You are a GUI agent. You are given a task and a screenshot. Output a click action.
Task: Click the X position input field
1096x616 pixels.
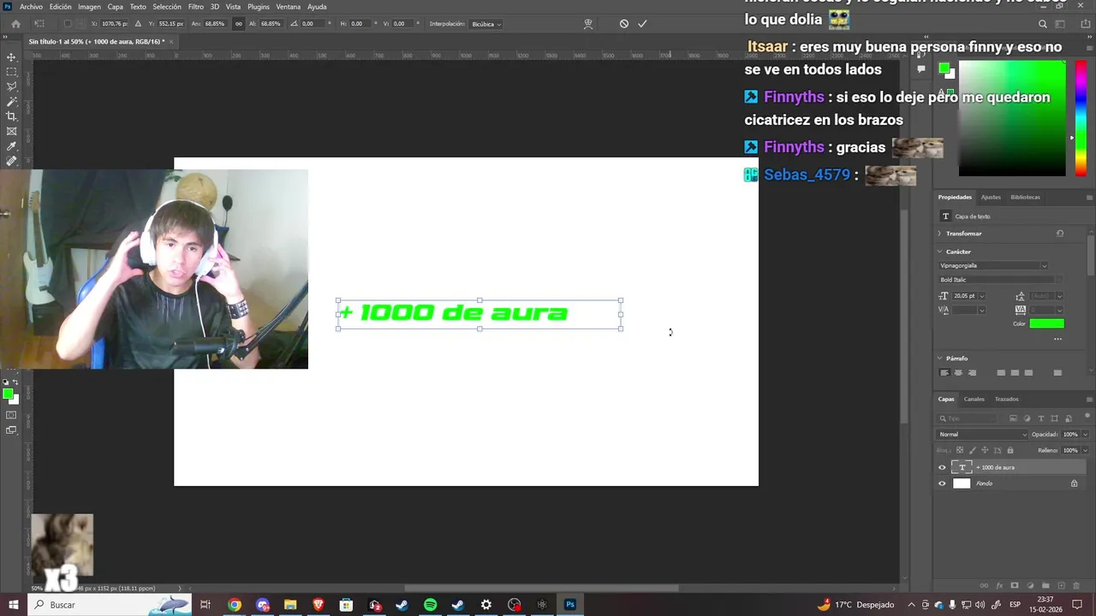tap(114, 24)
